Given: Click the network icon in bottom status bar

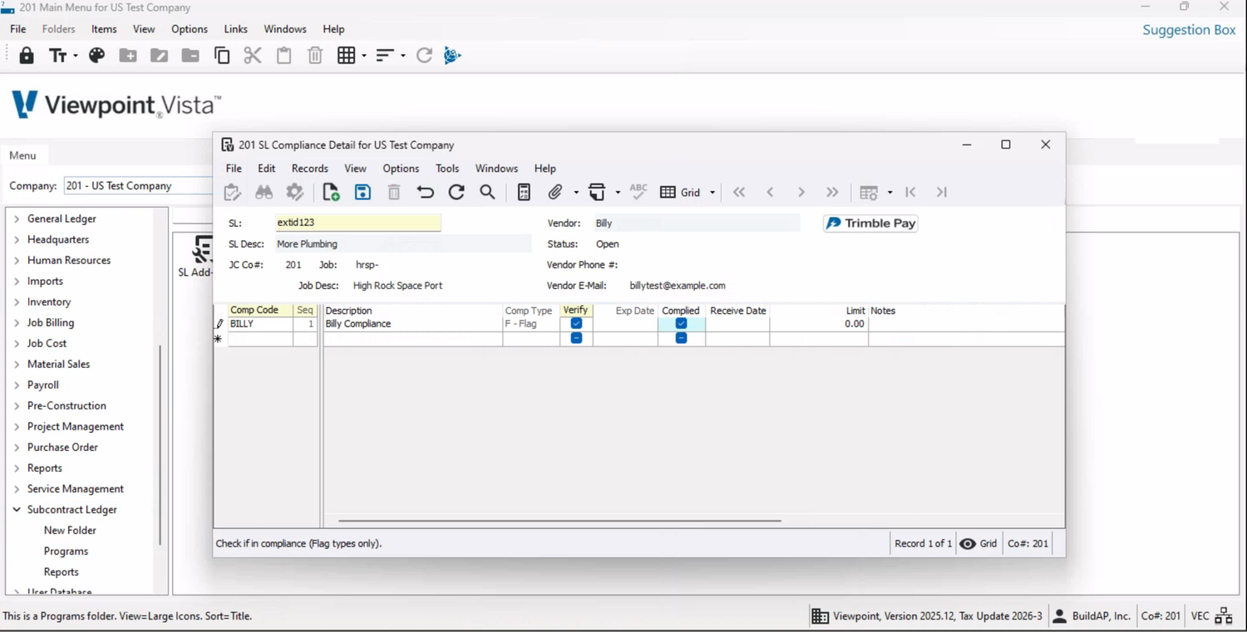Looking at the screenshot, I should point(1224,616).
